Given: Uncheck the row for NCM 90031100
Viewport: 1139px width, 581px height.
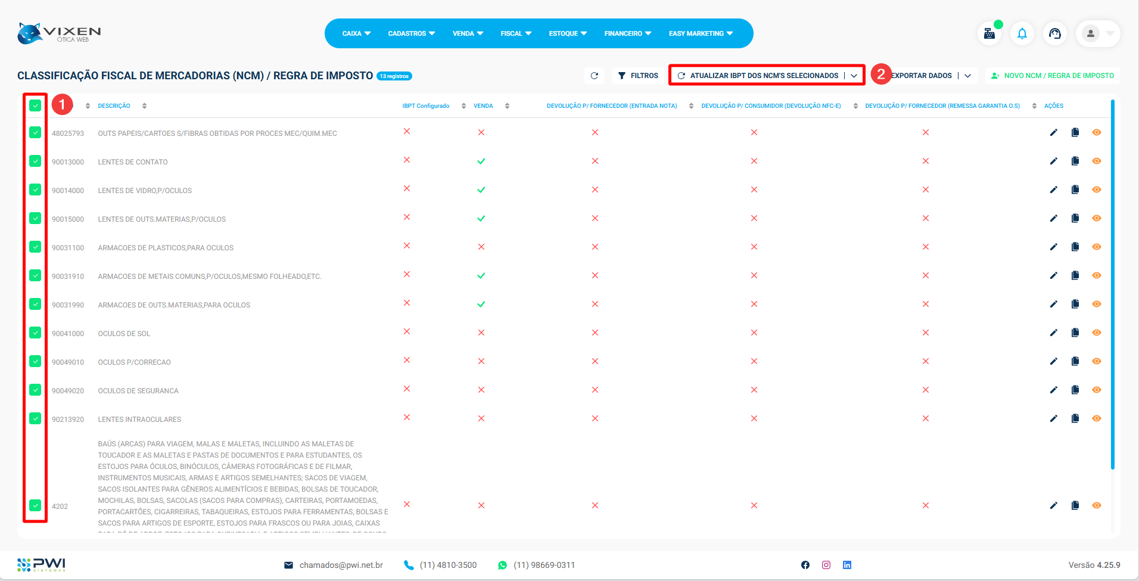Looking at the screenshot, I should (x=35, y=247).
